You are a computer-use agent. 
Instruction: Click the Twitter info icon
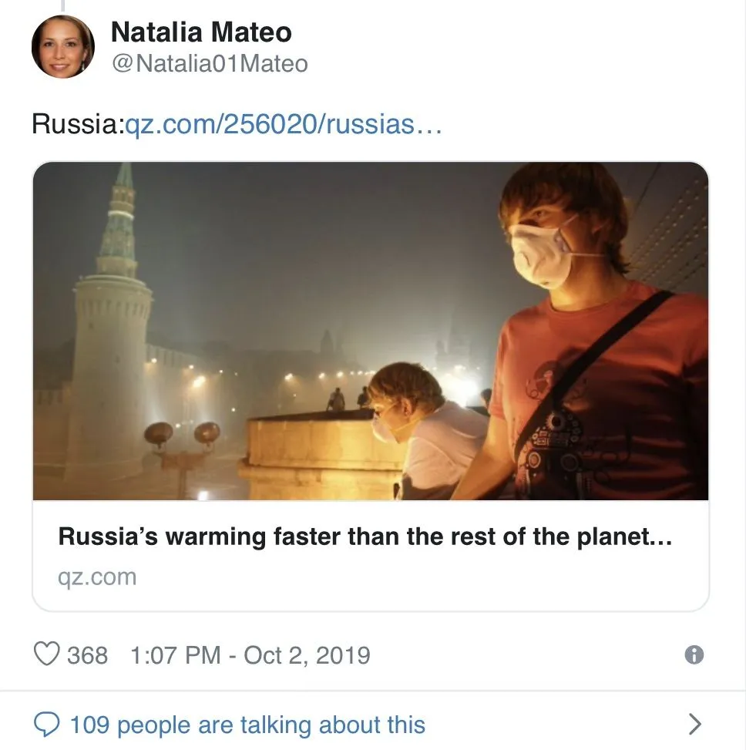click(x=694, y=654)
